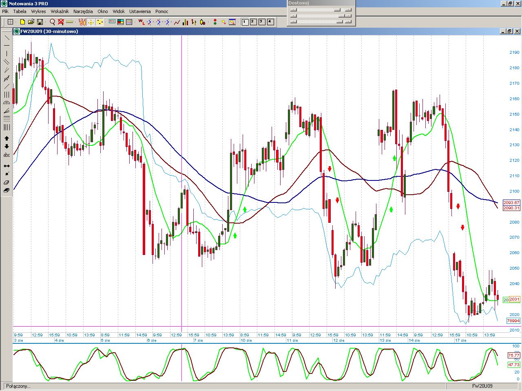
Task: Switch to layout number 2
Action: (x=253, y=22)
